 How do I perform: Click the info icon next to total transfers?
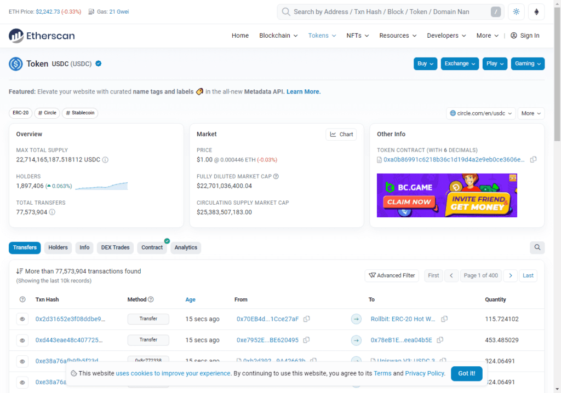pyautogui.click(x=52, y=212)
